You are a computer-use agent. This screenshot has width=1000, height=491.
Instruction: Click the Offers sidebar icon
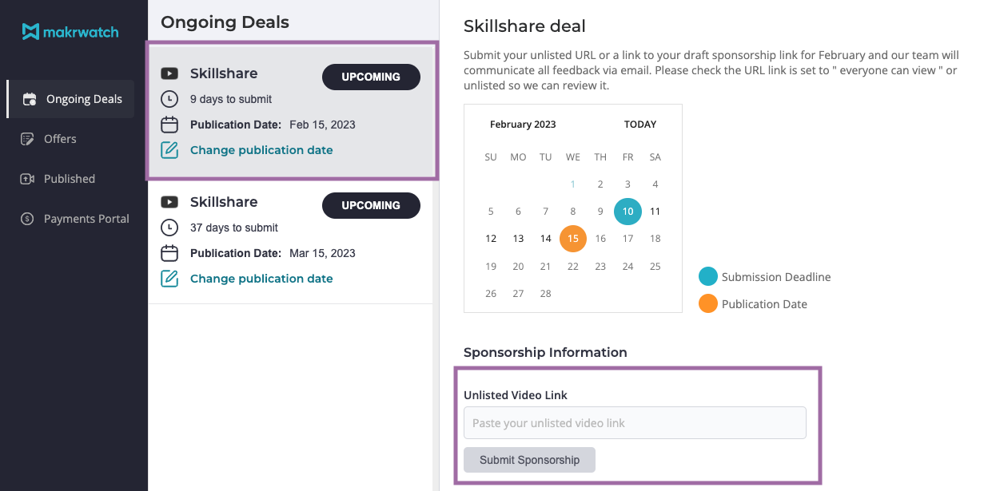(28, 139)
